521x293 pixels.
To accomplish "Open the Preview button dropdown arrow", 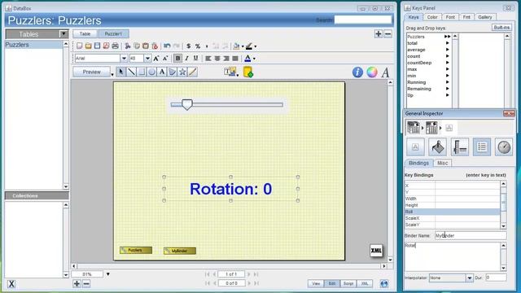I will tap(112, 74).
